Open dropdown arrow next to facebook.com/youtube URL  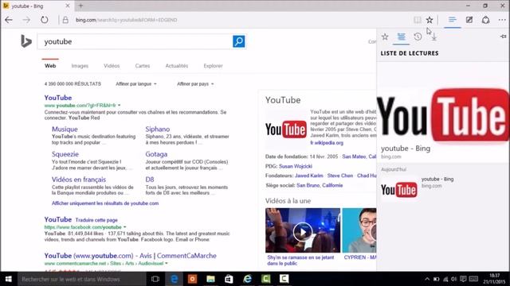click(x=124, y=227)
